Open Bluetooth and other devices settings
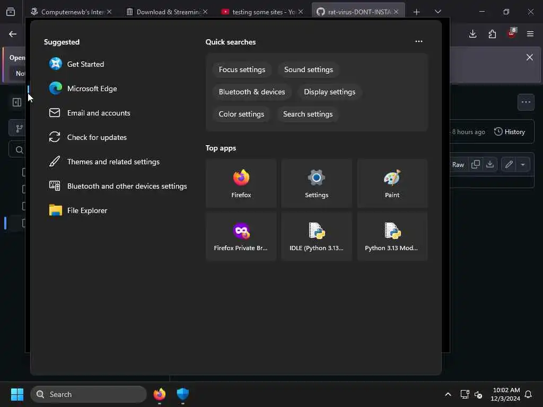This screenshot has height=407, width=543. [x=118, y=186]
